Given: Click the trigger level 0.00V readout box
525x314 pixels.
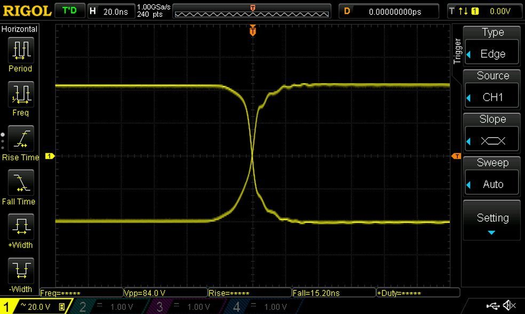Looking at the screenshot, I should tap(484, 11).
